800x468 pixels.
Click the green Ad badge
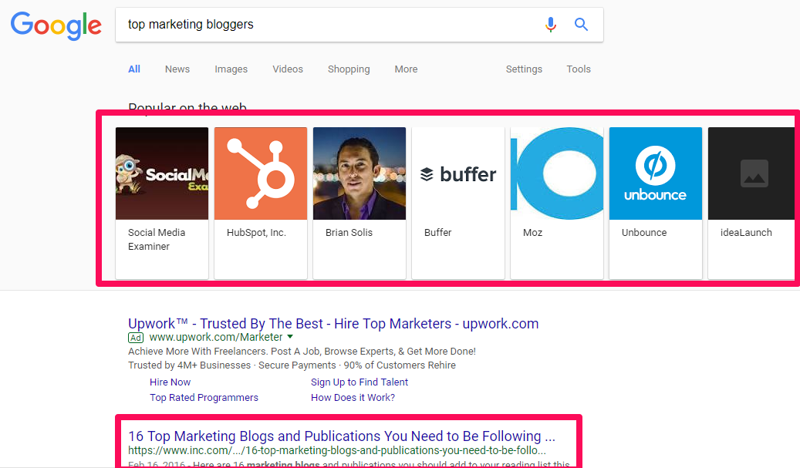click(136, 338)
